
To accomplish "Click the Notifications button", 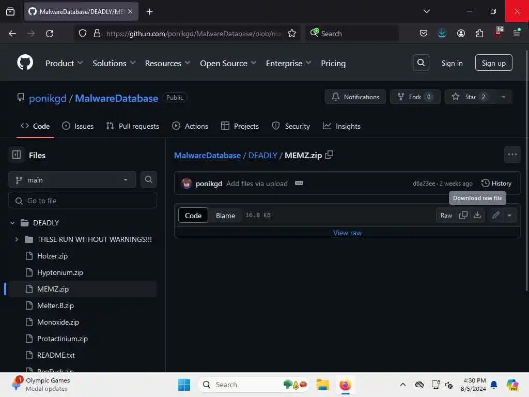I will coord(355,97).
